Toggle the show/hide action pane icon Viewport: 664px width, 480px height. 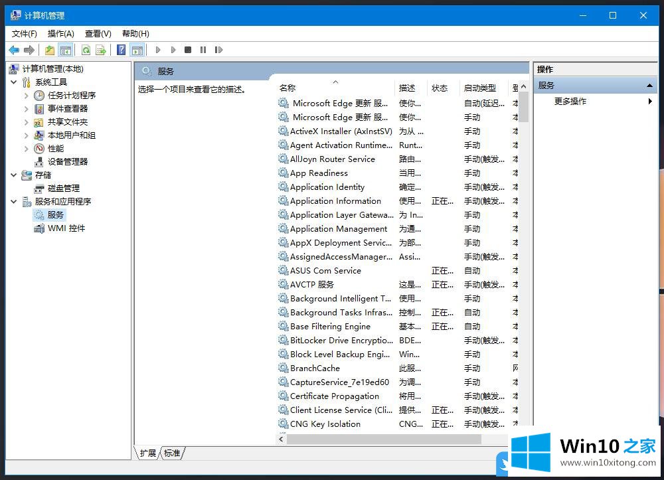(x=137, y=50)
